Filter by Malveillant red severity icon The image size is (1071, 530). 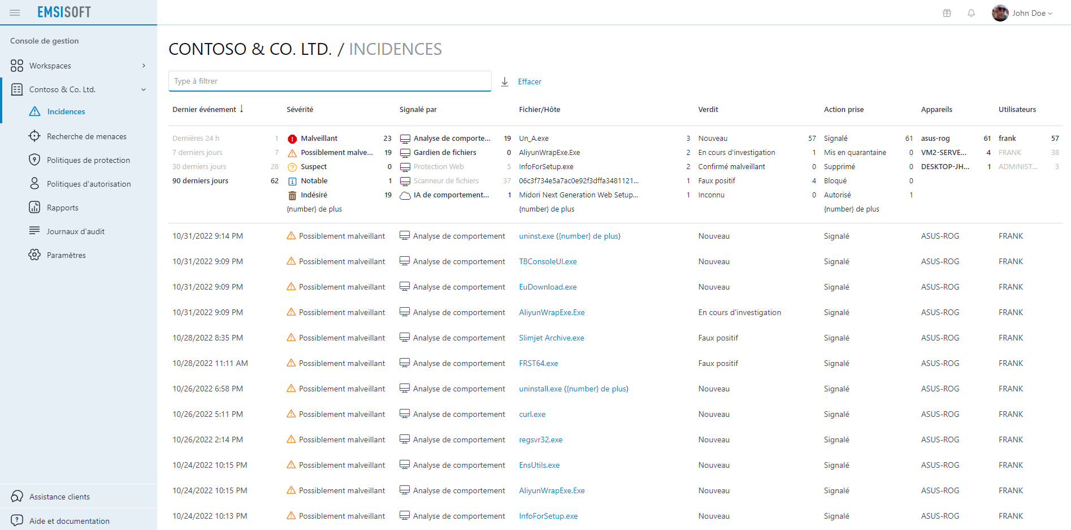click(292, 139)
